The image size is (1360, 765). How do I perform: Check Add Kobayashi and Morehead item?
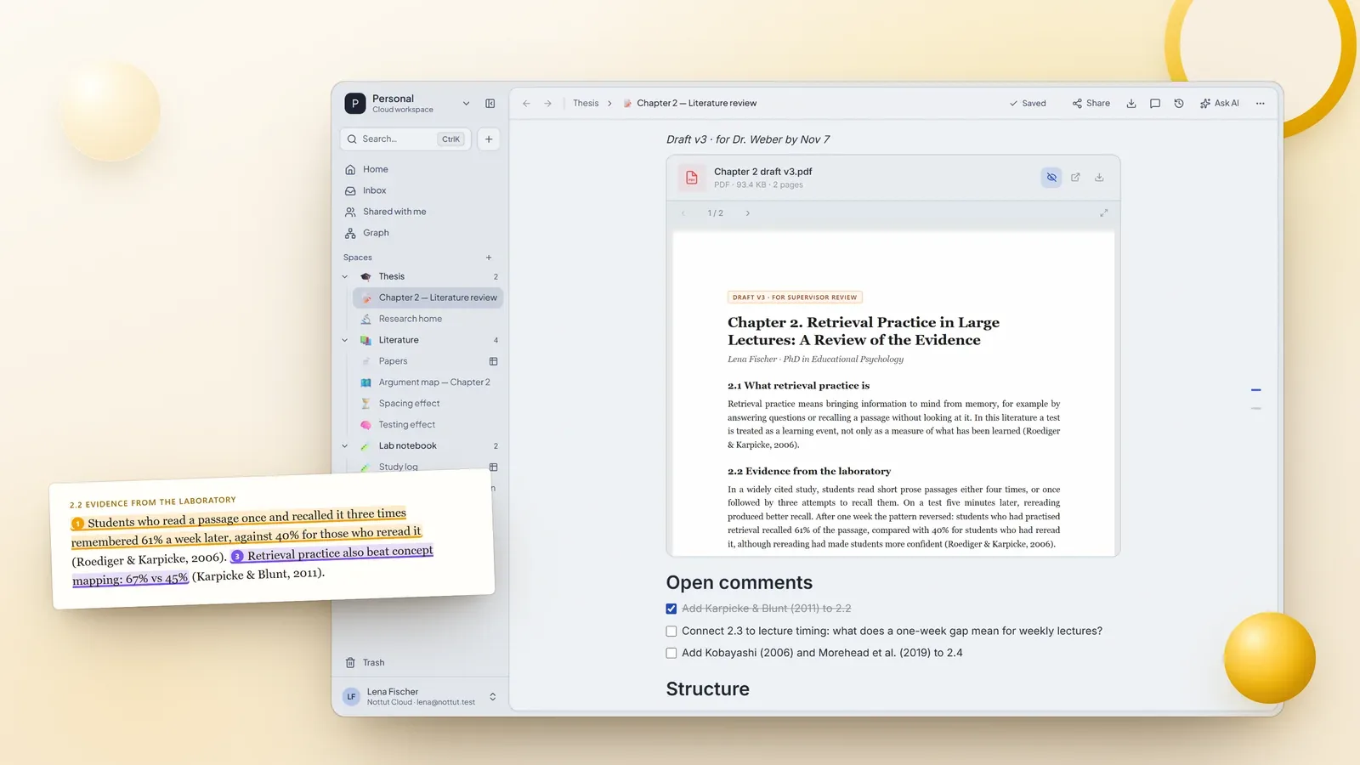tap(671, 654)
